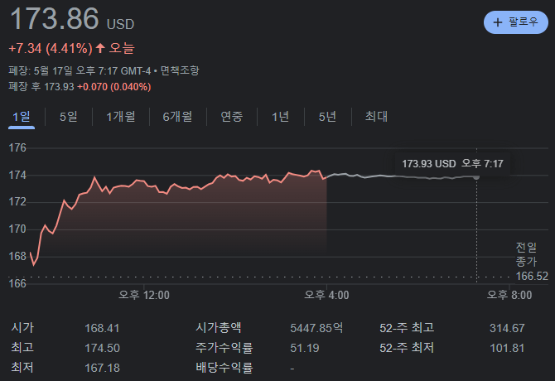Select the 최대 max range tab
Screen dimensions: 555x381
[x=376, y=117]
